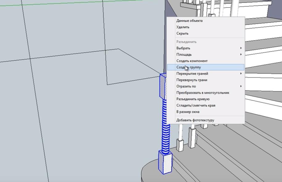Open the "Перекрытие граней" submenu
This screenshot has height=182, width=282.
click(x=192, y=74)
